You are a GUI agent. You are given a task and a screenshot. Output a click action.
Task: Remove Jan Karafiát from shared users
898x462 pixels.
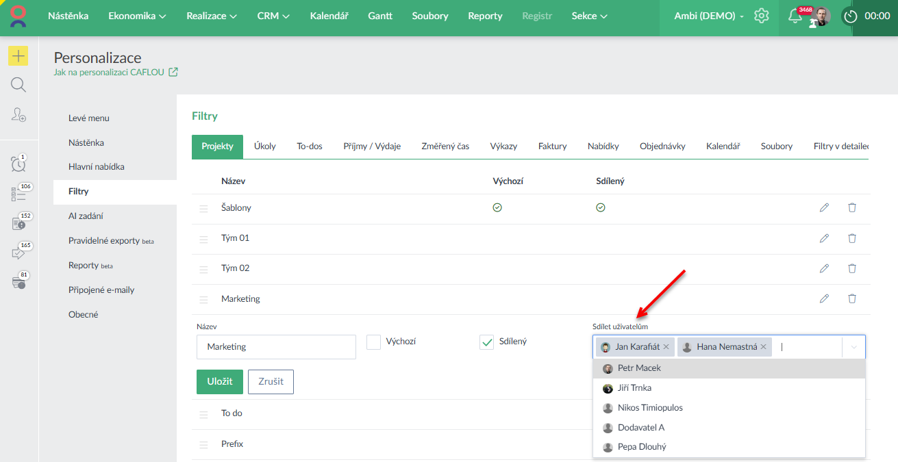pyautogui.click(x=666, y=347)
